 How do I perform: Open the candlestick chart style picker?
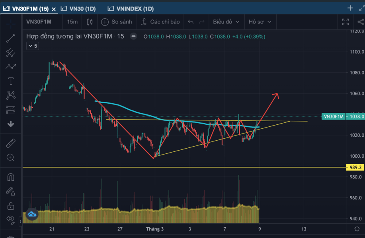89,22
